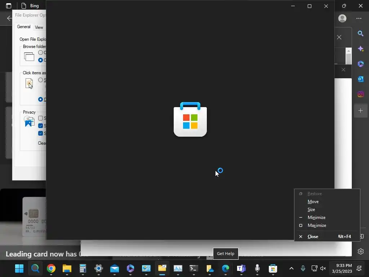Open Outlook in the Edge sidebar
The height and width of the screenshot is (277, 369).
click(360, 79)
